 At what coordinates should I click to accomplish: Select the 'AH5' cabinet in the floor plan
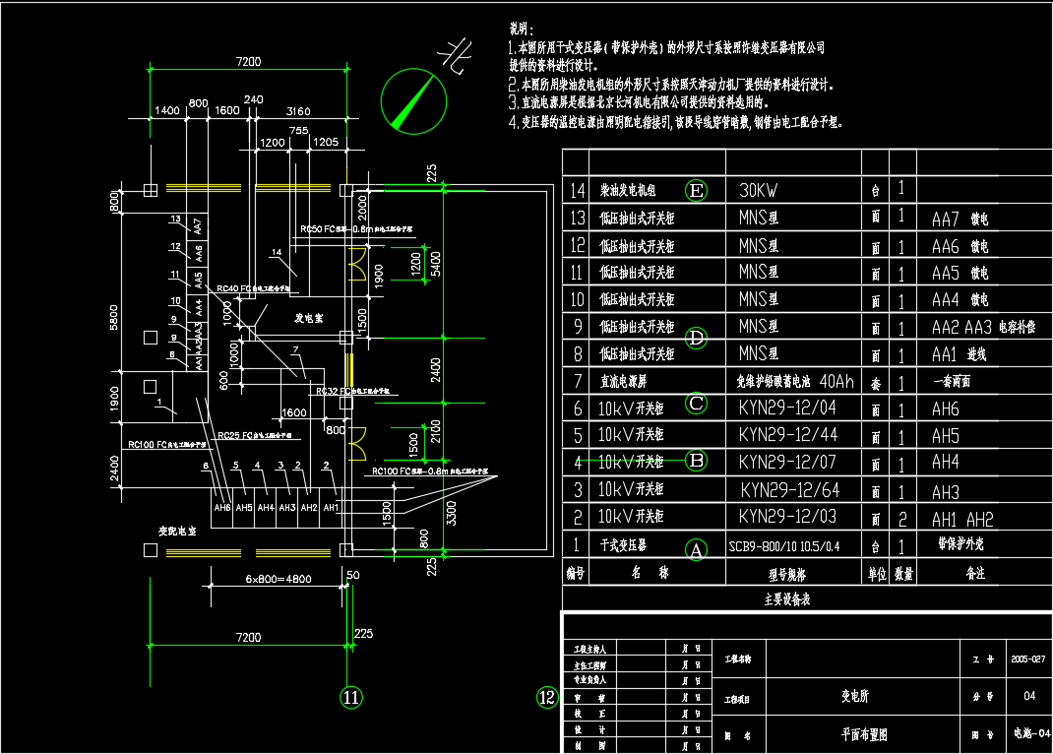click(x=244, y=508)
